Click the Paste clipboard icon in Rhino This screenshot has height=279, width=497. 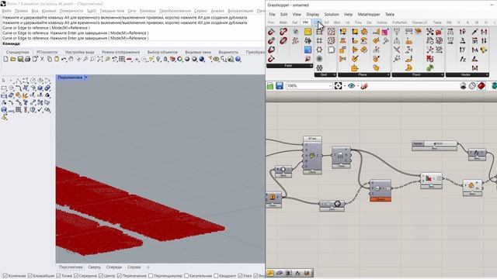click(57, 59)
